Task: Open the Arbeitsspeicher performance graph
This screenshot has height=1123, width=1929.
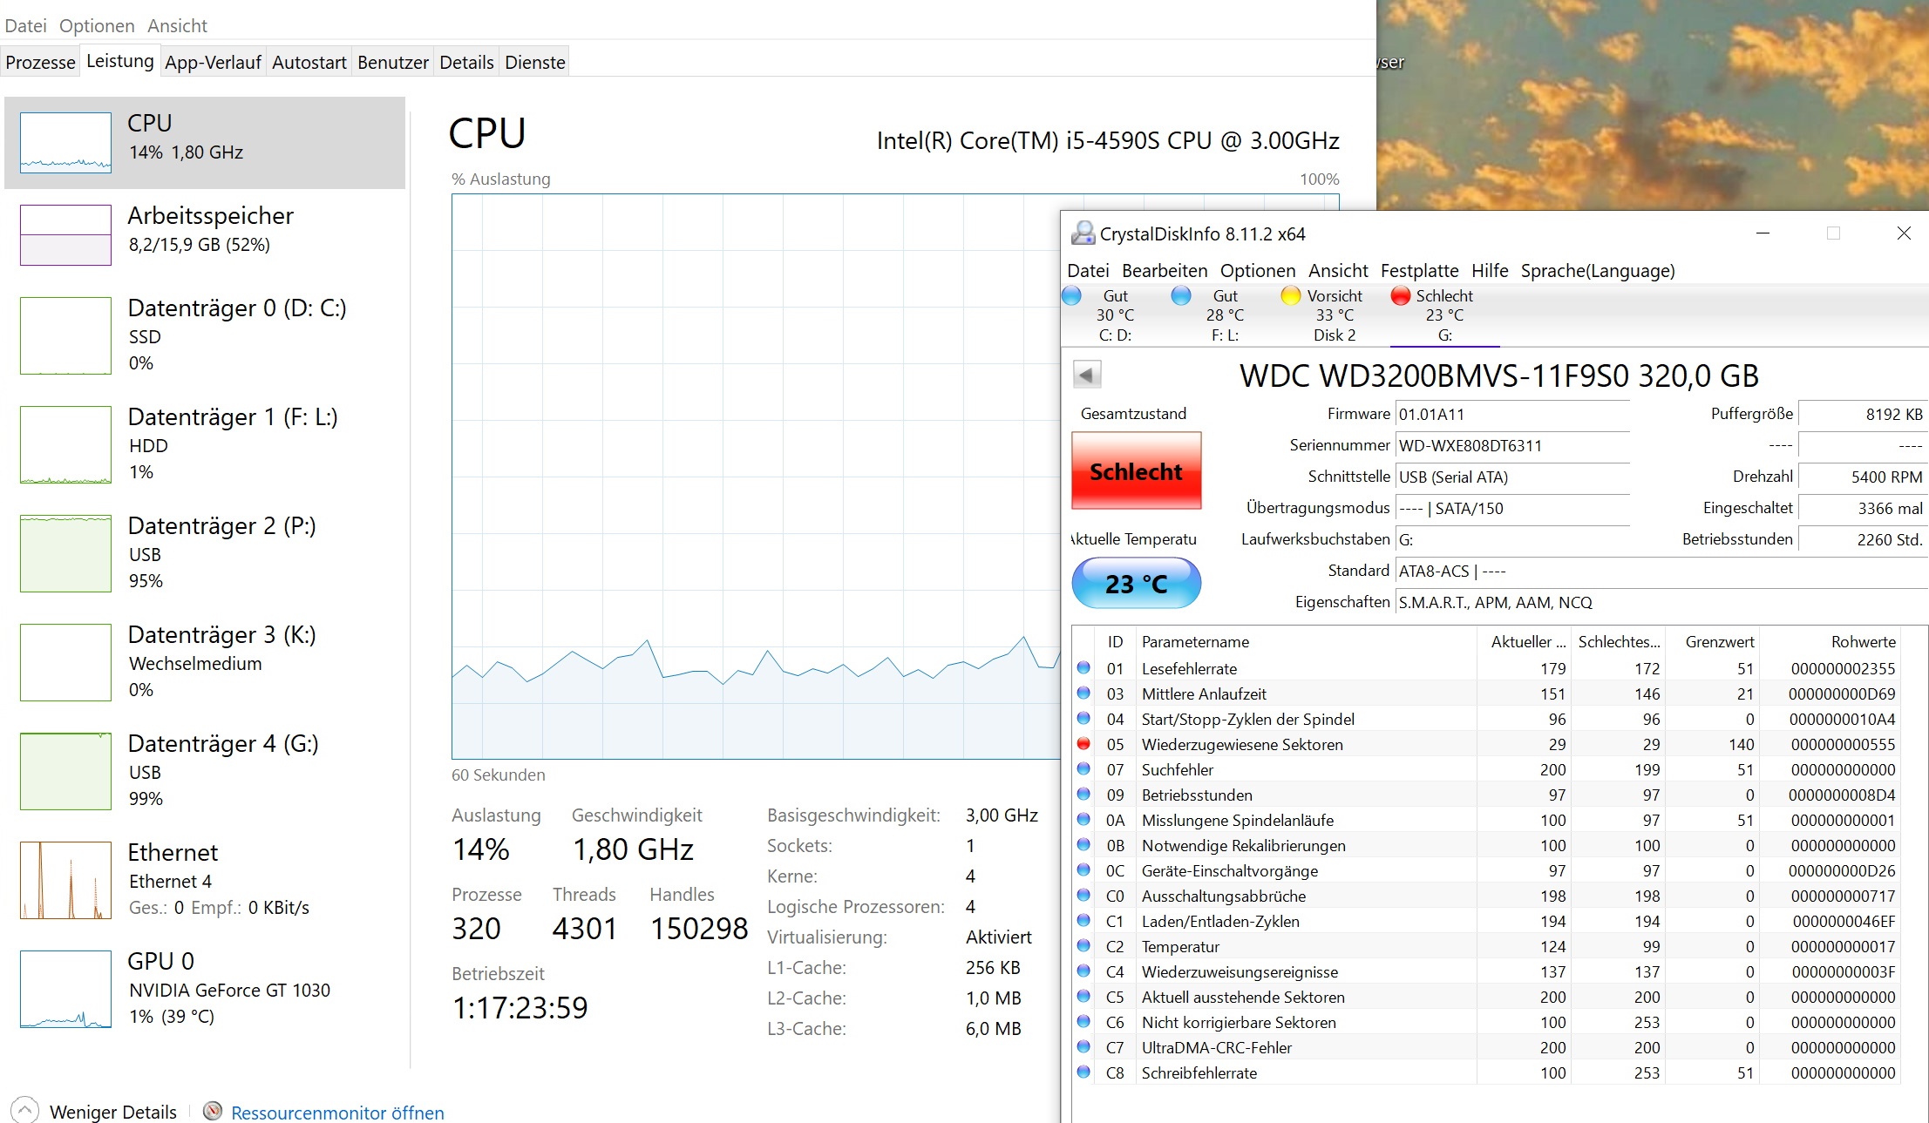Action: [x=65, y=234]
